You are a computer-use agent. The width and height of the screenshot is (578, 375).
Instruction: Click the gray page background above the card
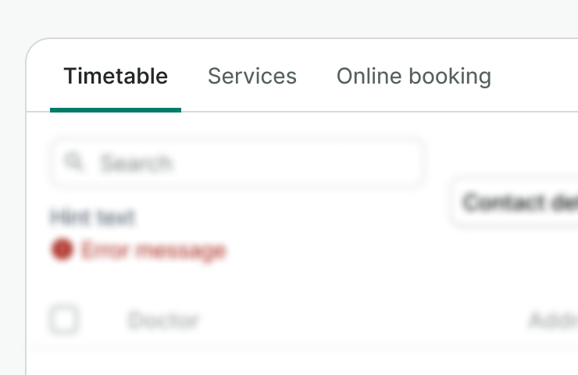pyautogui.click(x=289, y=17)
